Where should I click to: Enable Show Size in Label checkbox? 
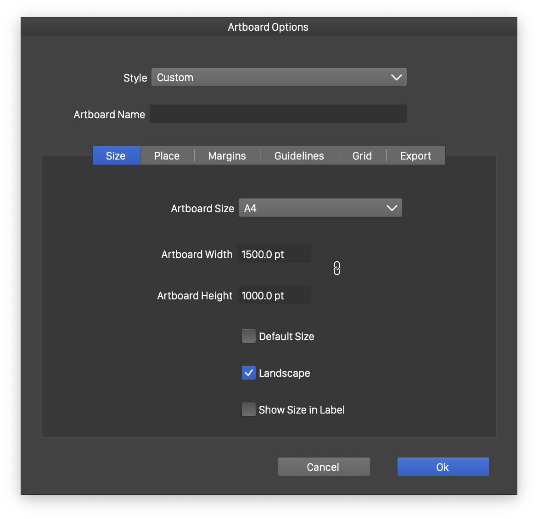tap(248, 409)
